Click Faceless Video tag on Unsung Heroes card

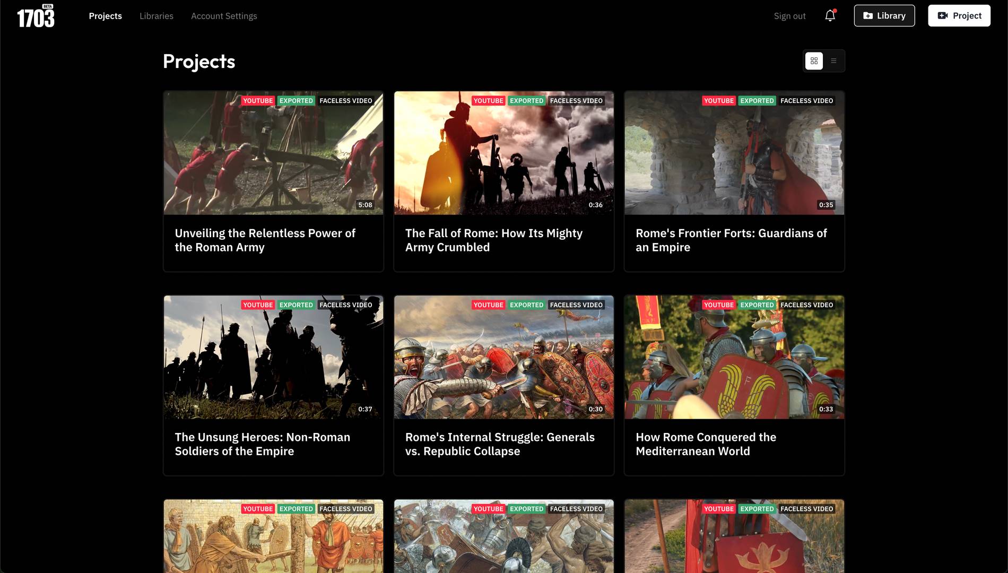click(x=345, y=305)
